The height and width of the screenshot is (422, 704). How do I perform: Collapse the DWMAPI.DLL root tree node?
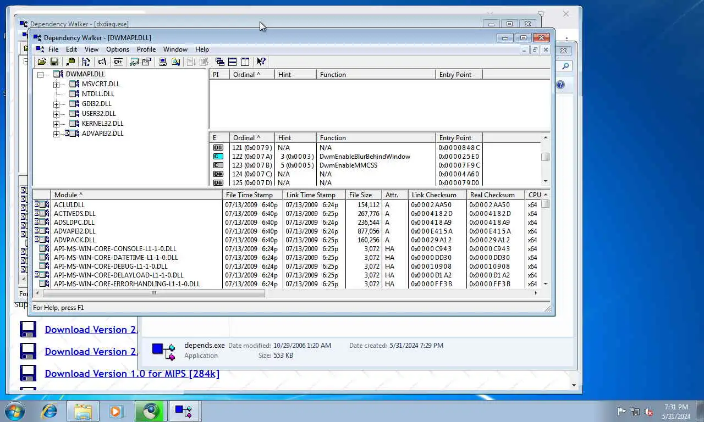(x=40, y=74)
